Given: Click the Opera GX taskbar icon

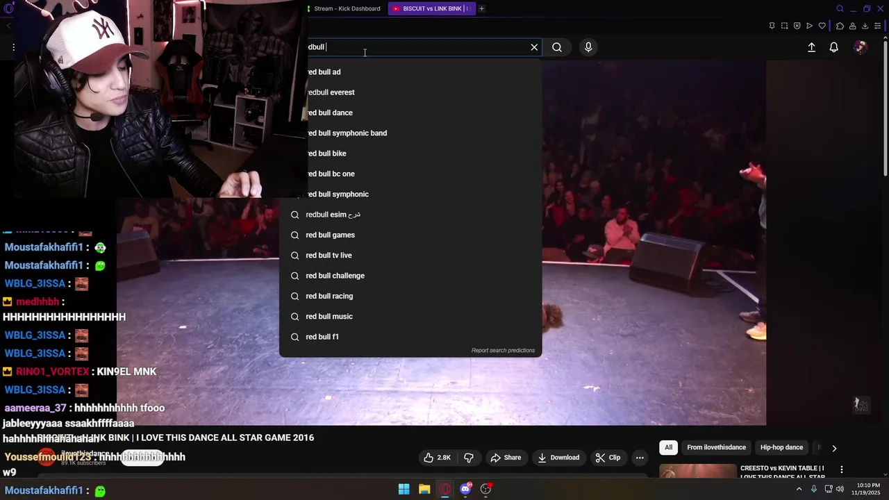Looking at the screenshot, I should [445, 489].
